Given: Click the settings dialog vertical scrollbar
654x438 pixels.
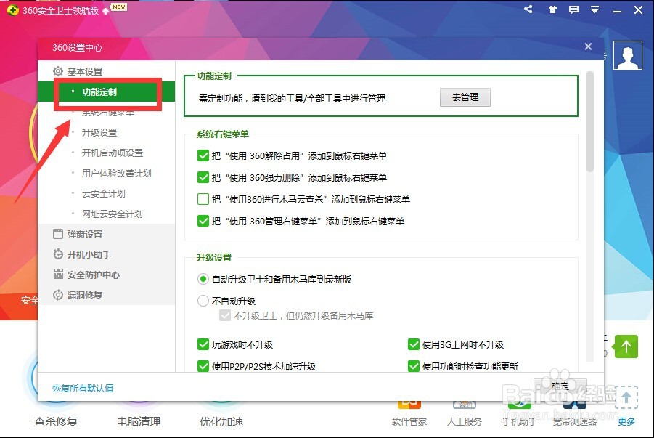Looking at the screenshot, I should [x=590, y=121].
